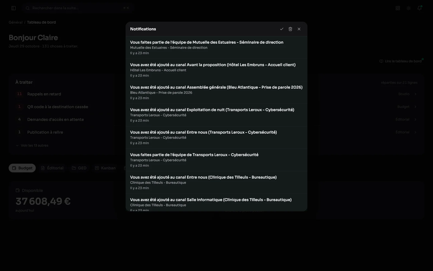
Task: Toggle the sidebar panel icon
Action: tap(14, 8)
